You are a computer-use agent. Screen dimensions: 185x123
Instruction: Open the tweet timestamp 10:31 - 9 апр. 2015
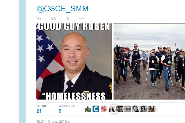pyautogui.click(x=53, y=121)
